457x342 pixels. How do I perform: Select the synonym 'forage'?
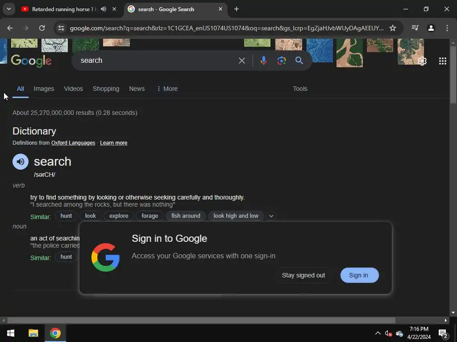click(150, 216)
